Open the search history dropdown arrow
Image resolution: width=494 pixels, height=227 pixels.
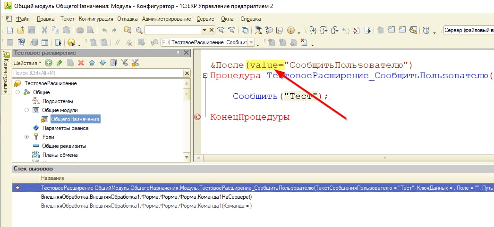pos(204,30)
